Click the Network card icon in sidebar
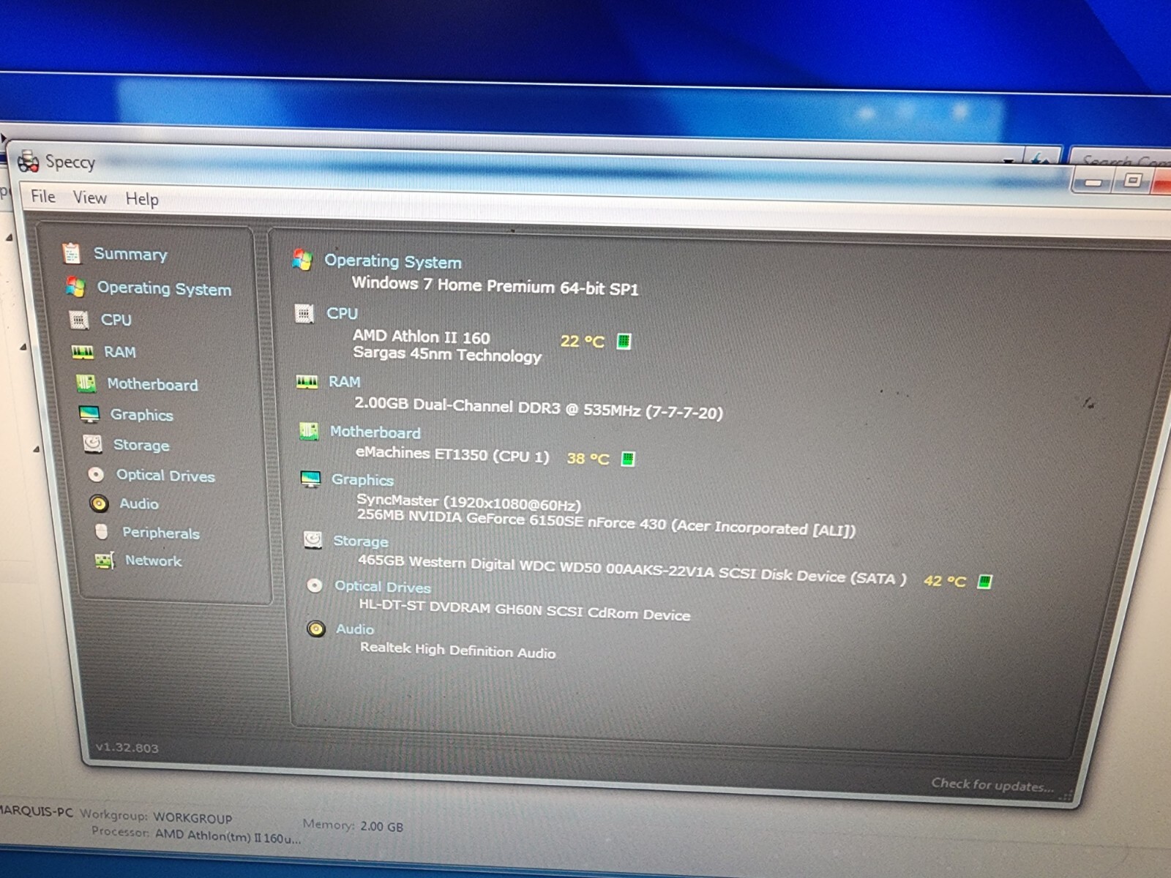Screen dimensions: 1171x878 click(105, 560)
